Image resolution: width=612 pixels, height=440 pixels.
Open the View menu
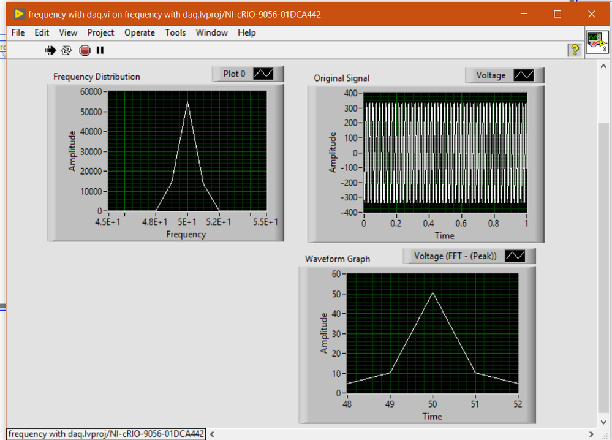(x=68, y=33)
